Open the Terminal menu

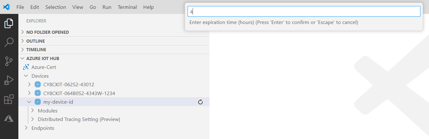127,7
